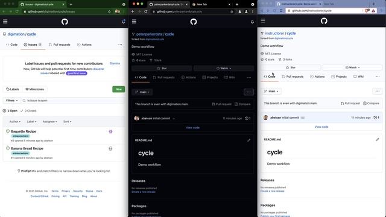Open profile avatar in left browser toolbar
Viewport: 386px width, 217px height.
pos(118,11)
